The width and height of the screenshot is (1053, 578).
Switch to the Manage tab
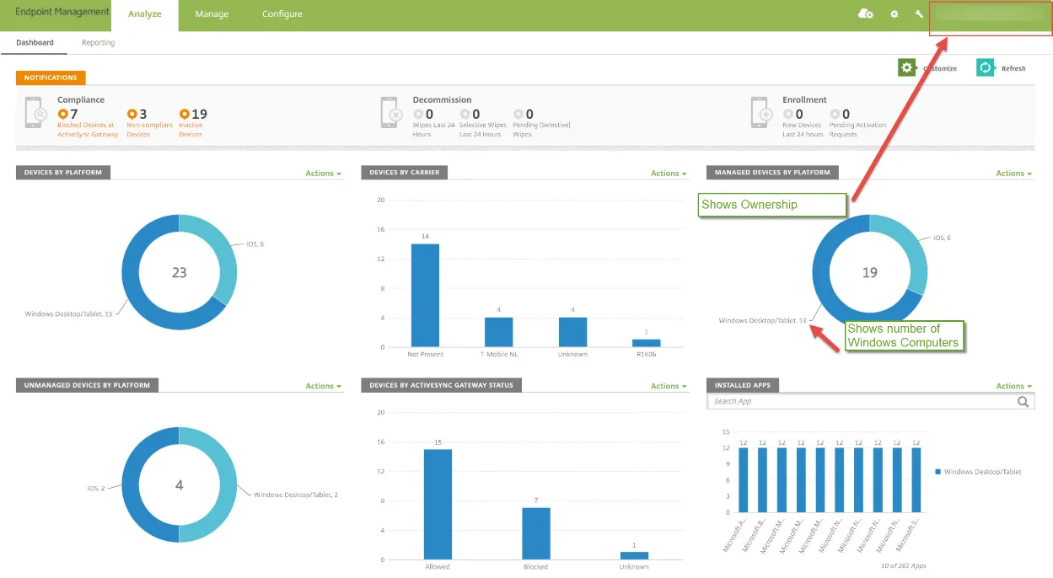(212, 14)
